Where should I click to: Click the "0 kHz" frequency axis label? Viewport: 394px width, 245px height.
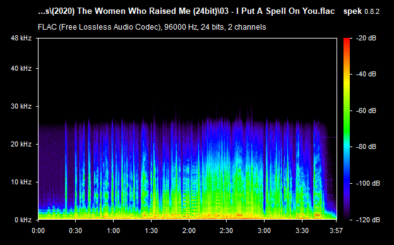(23, 220)
